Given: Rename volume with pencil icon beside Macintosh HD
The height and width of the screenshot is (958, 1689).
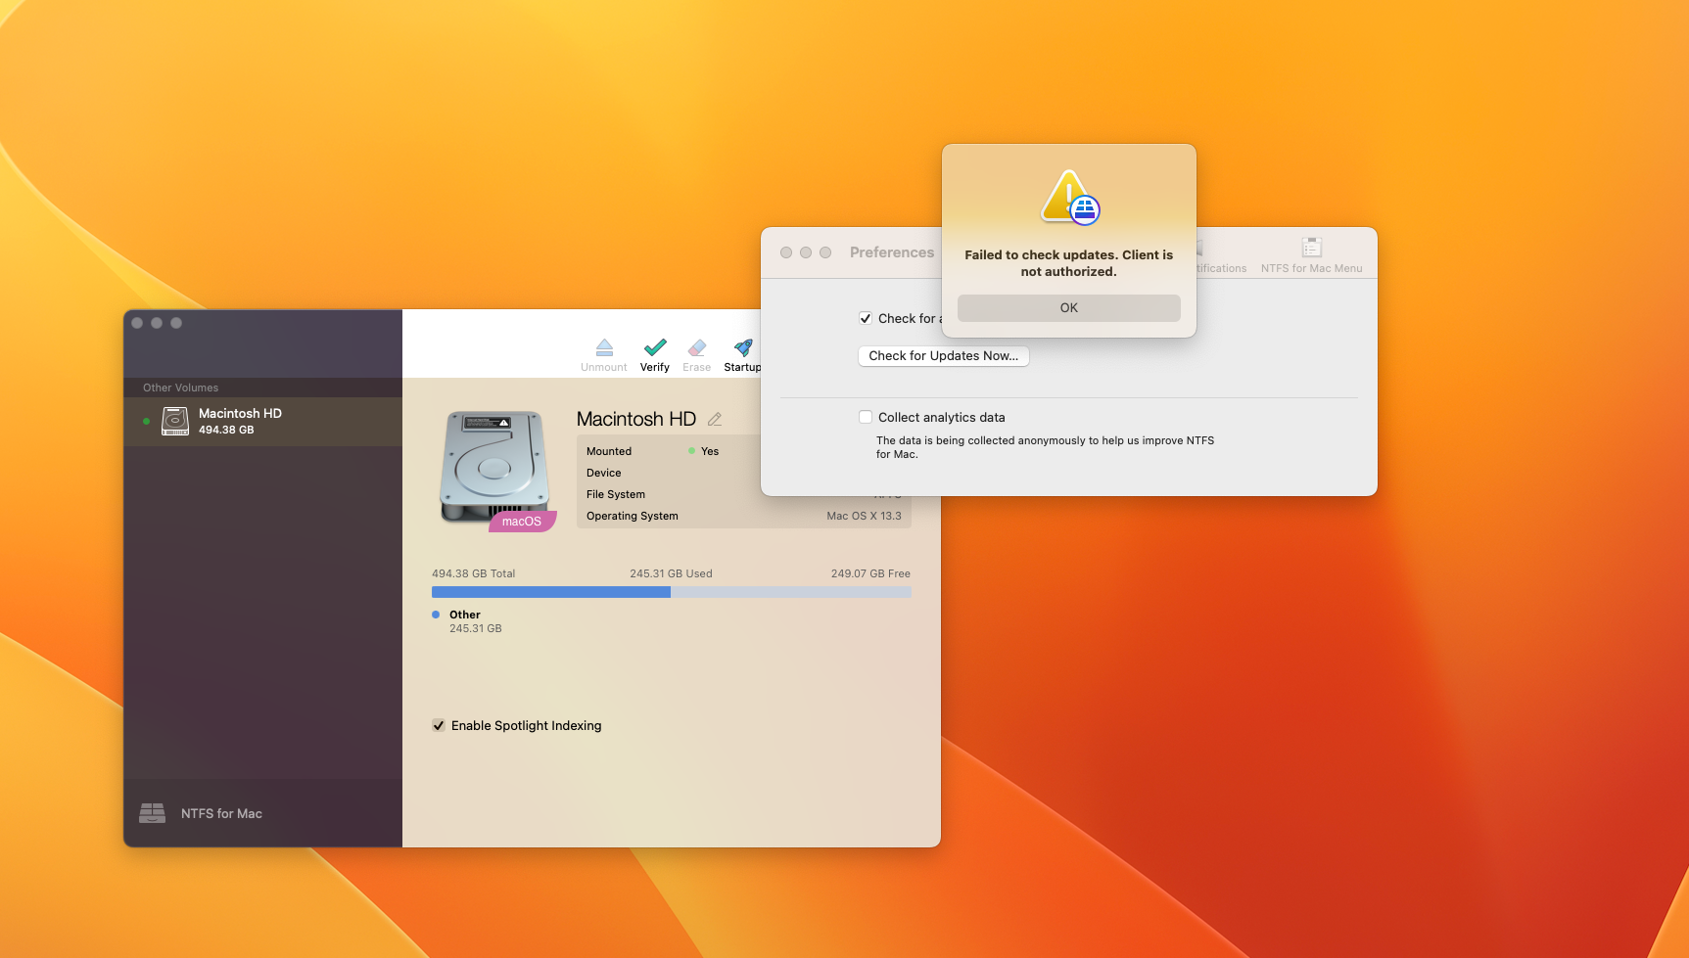Looking at the screenshot, I should (715, 419).
